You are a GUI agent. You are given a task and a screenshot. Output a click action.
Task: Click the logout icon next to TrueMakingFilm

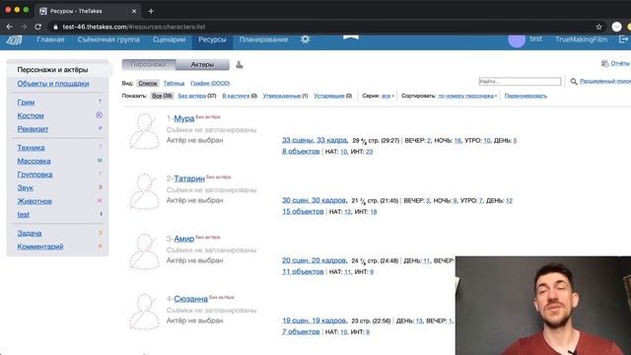(x=623, y=39)
